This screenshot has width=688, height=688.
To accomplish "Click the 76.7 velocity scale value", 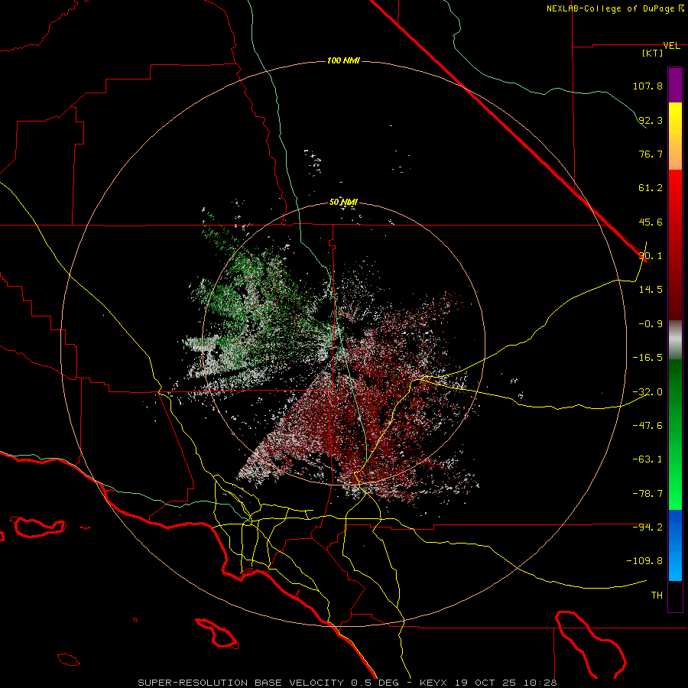I will click(x=651, y=154).
